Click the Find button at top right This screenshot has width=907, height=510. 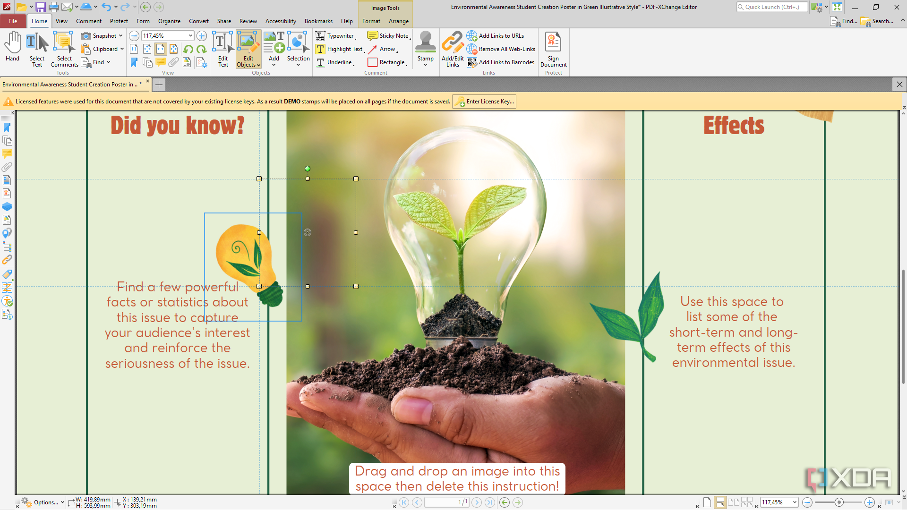pos(844,21)
